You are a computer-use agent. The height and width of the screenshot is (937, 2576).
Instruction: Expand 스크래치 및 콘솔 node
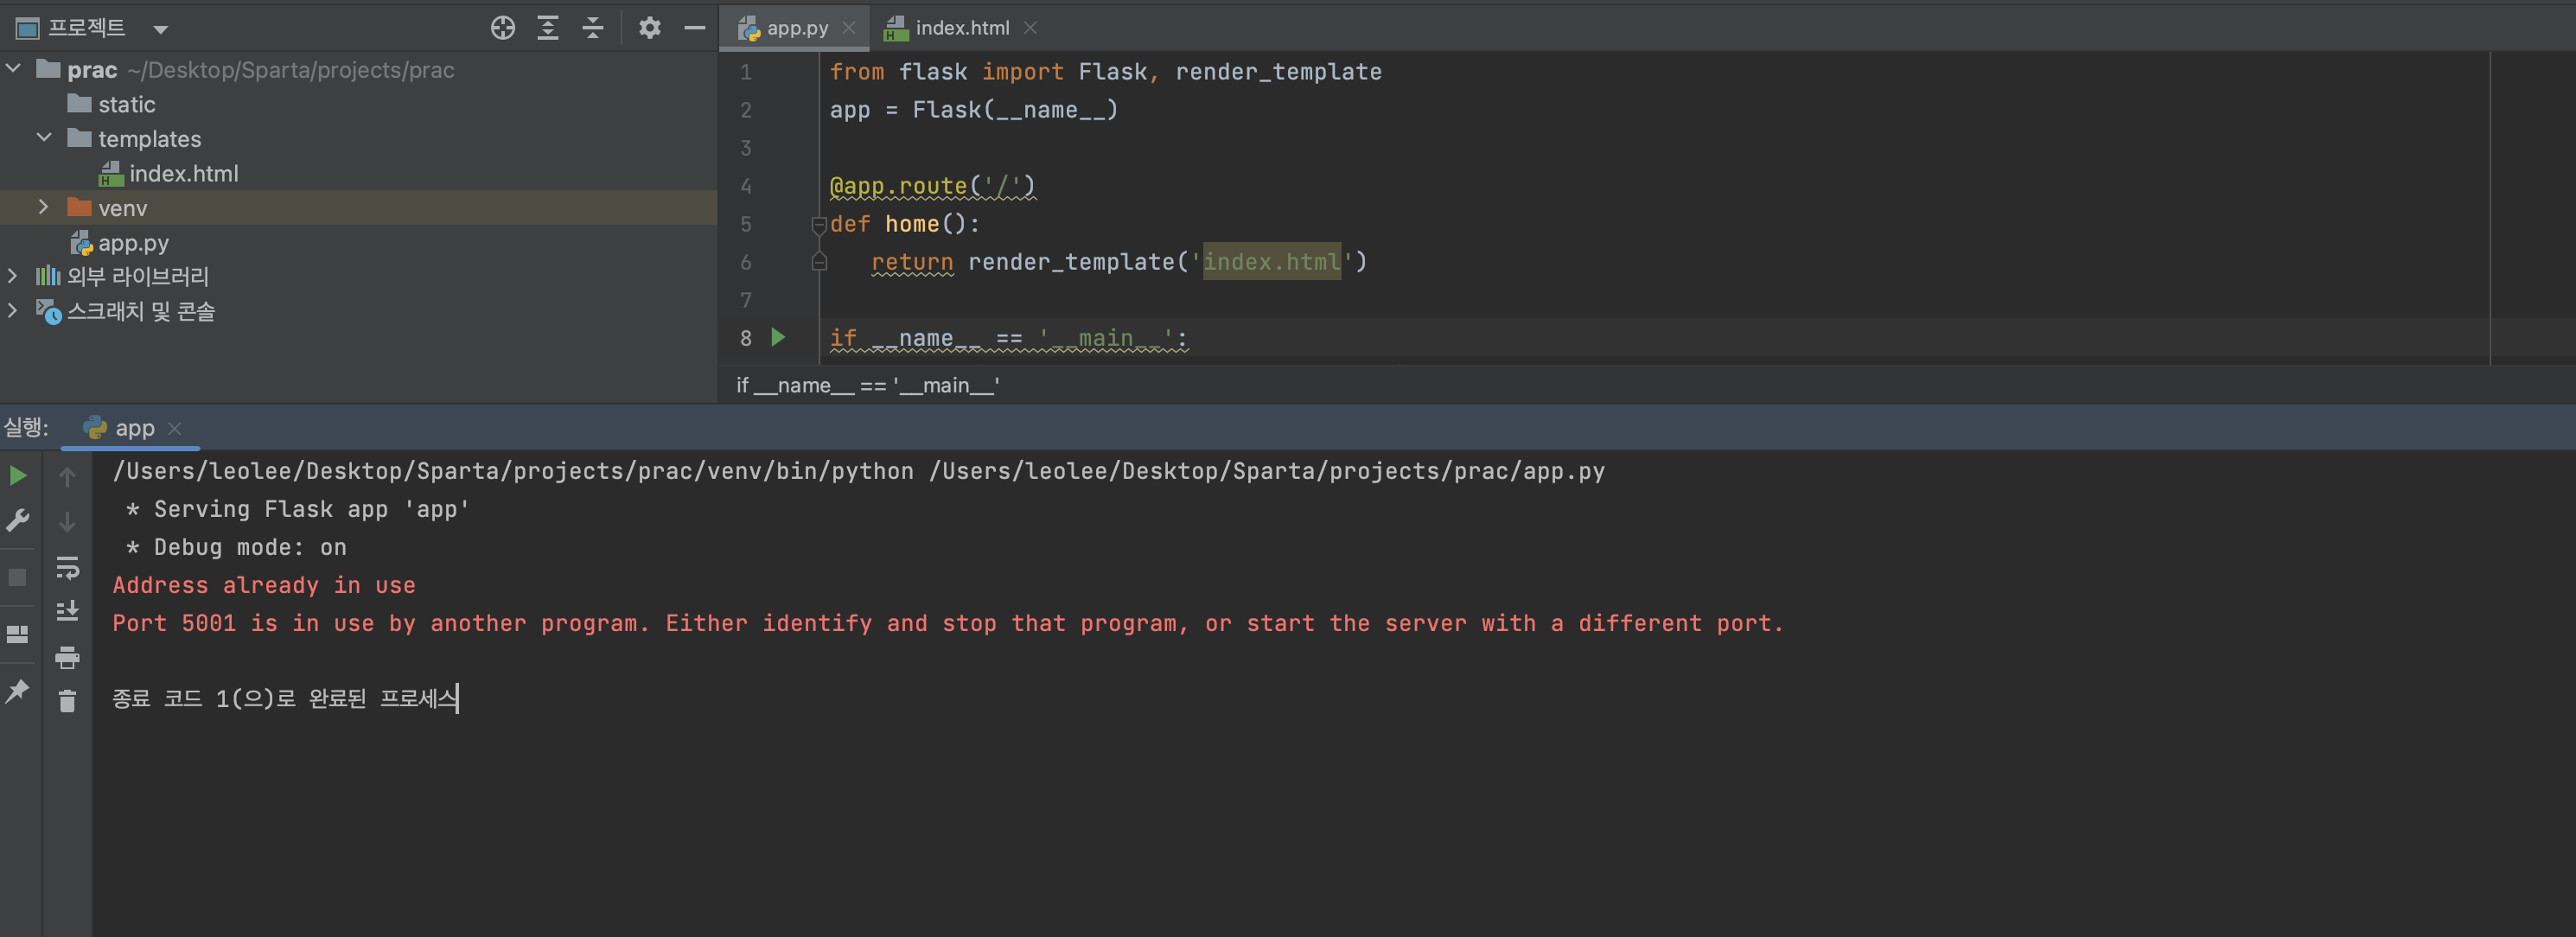[x=13, y=311]
